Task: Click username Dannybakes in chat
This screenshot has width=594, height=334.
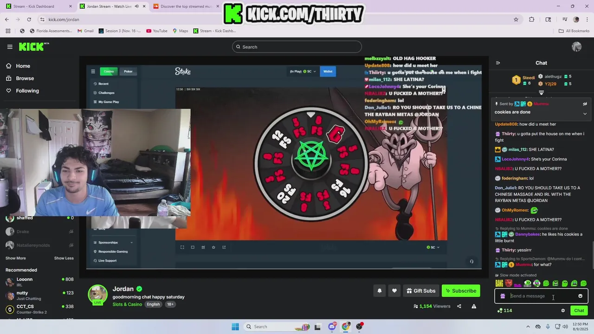Action: (x=528, y=234)
